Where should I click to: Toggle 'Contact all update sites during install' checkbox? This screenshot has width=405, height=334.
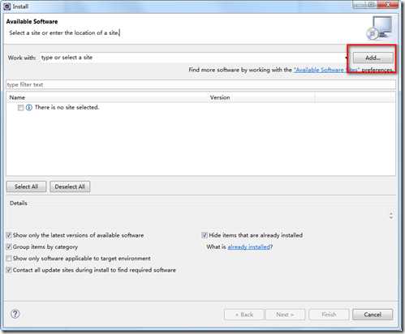(x=9, y=270)
